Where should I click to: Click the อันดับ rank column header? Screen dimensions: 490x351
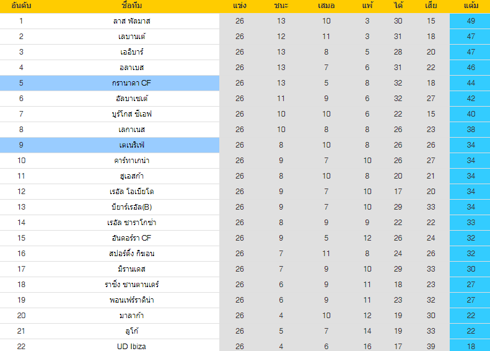pyautogui.click(x=21, y=6)
